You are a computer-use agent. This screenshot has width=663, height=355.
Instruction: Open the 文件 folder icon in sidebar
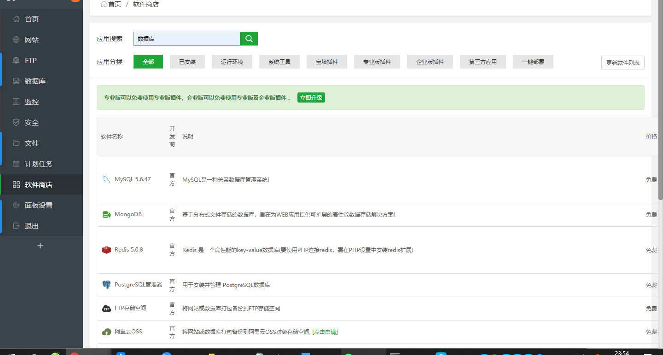tap(16, 143)
